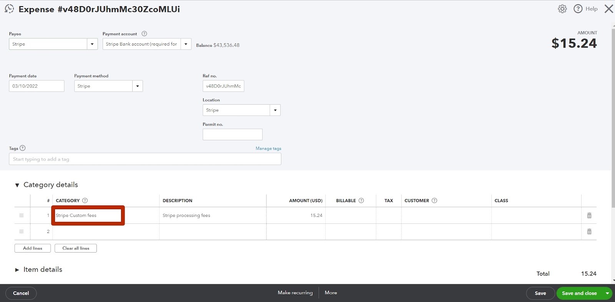The image size is (615, 302).
Task: Grab the drag handle of line 1
Action: pyautogui.click(x=22, y=215)
